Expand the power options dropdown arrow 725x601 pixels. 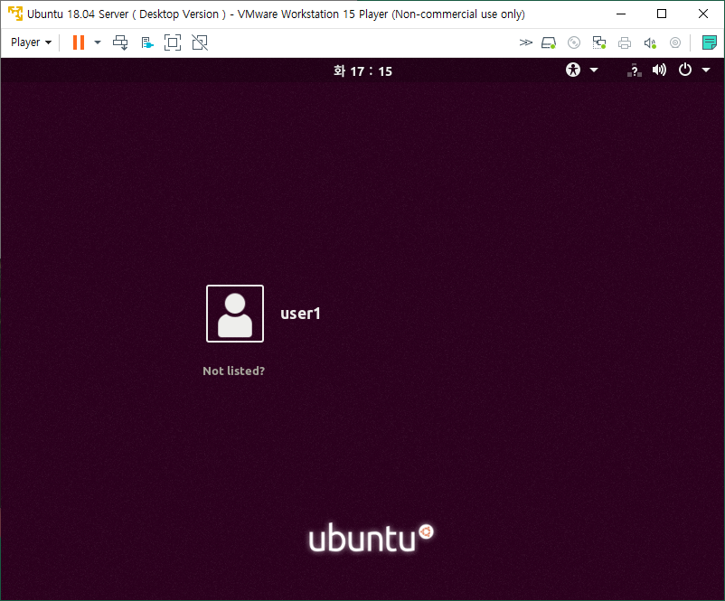(98, 42)
